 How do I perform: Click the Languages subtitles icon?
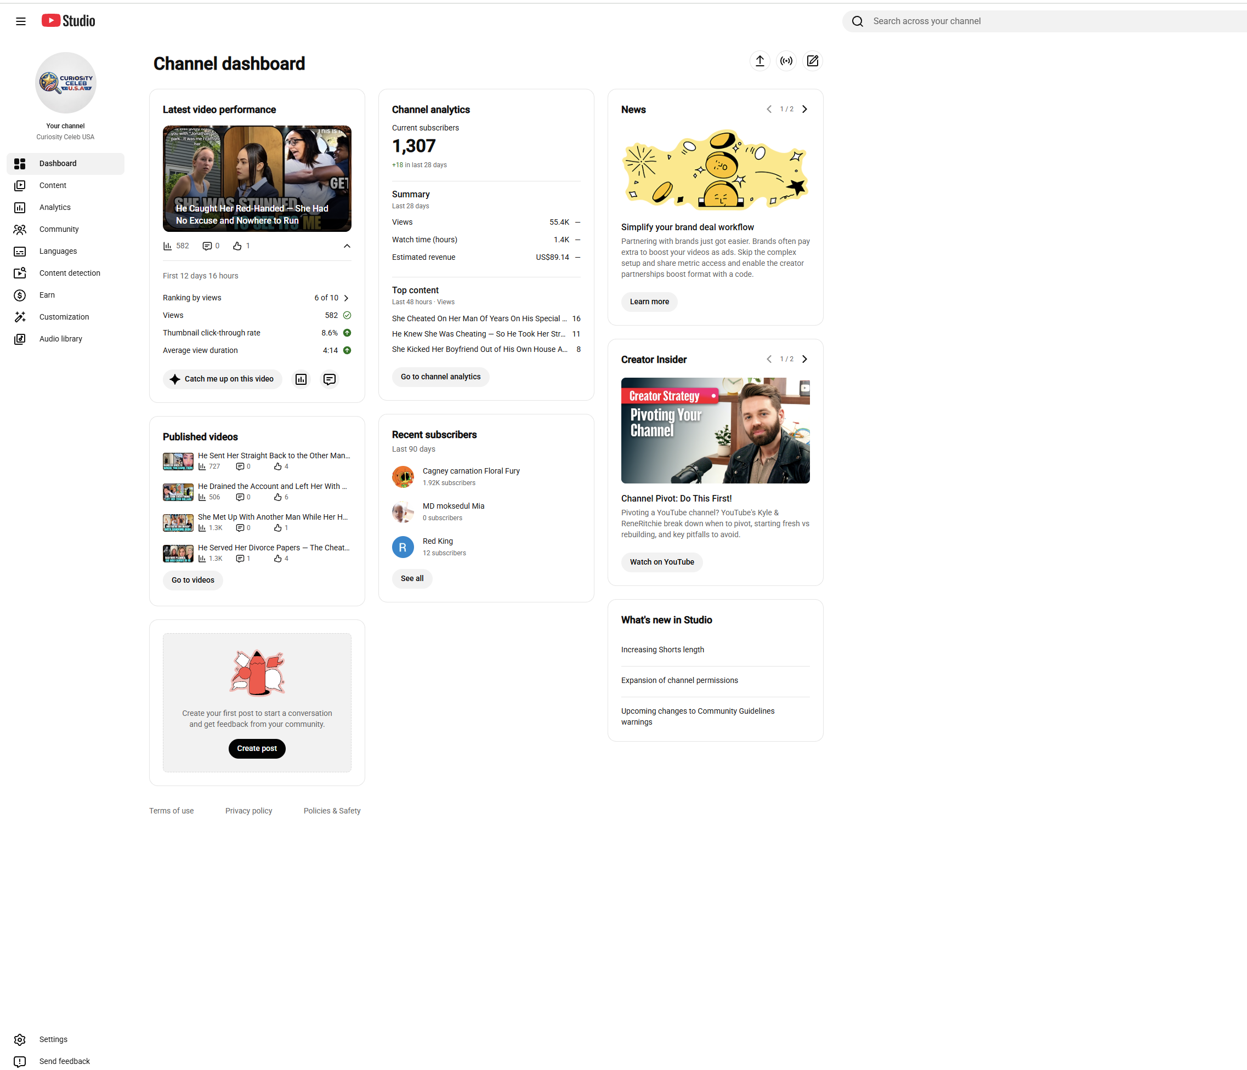click(x=20, y=252)
